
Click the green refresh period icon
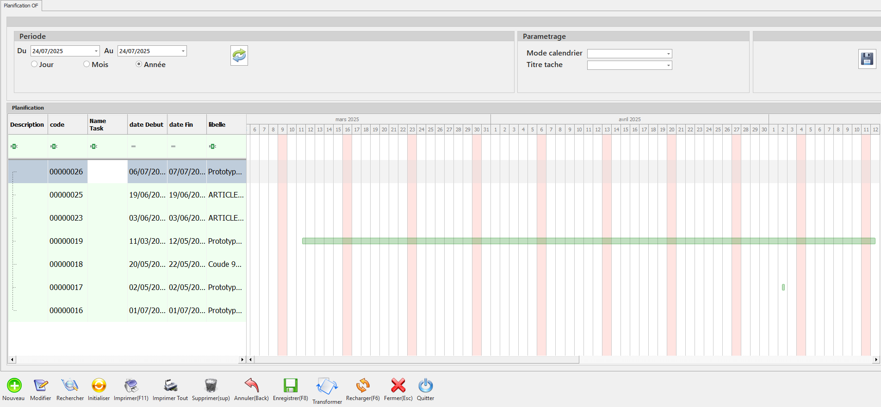pos(239,55)
